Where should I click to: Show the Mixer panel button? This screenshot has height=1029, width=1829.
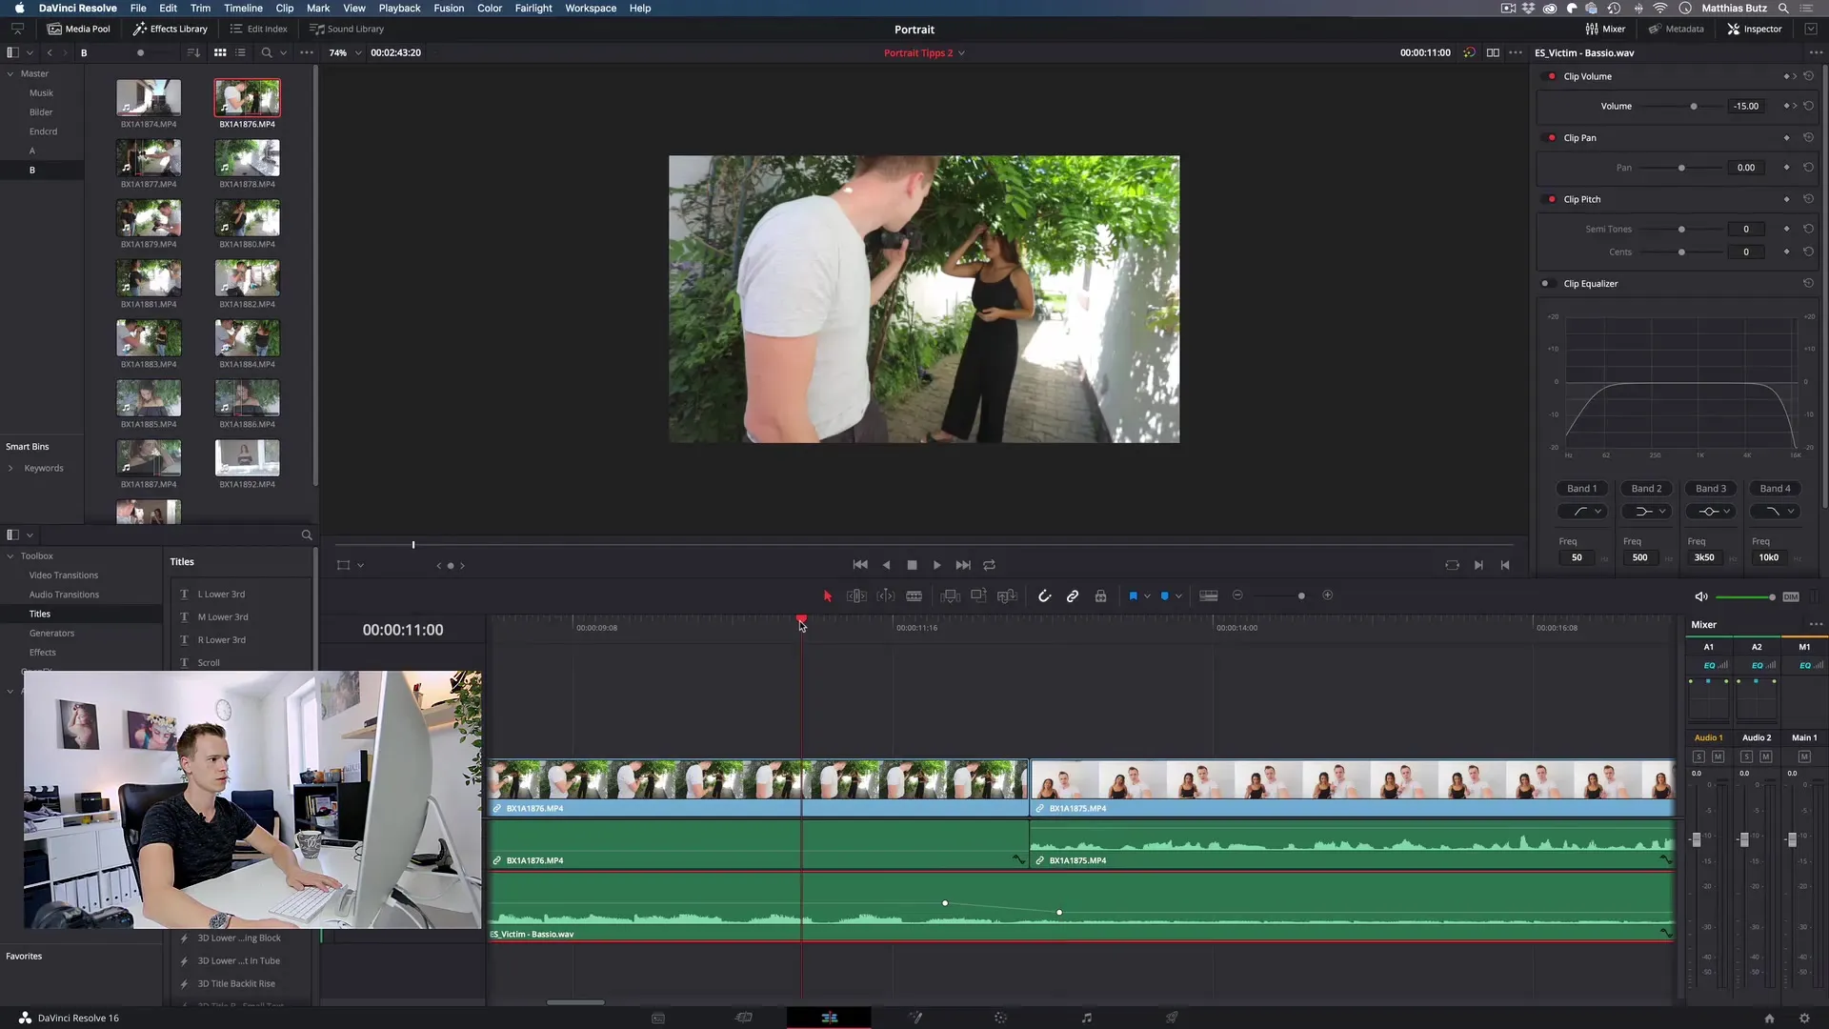pos(1605,30)
